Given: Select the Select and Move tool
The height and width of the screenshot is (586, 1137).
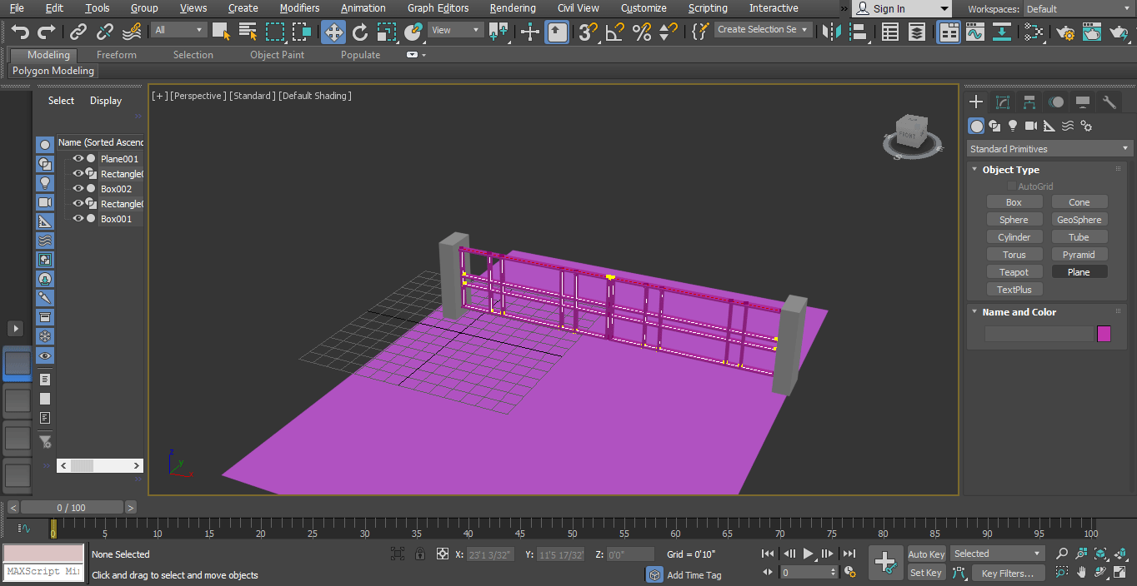Looking at the screenshot, I should click(333, 32).
